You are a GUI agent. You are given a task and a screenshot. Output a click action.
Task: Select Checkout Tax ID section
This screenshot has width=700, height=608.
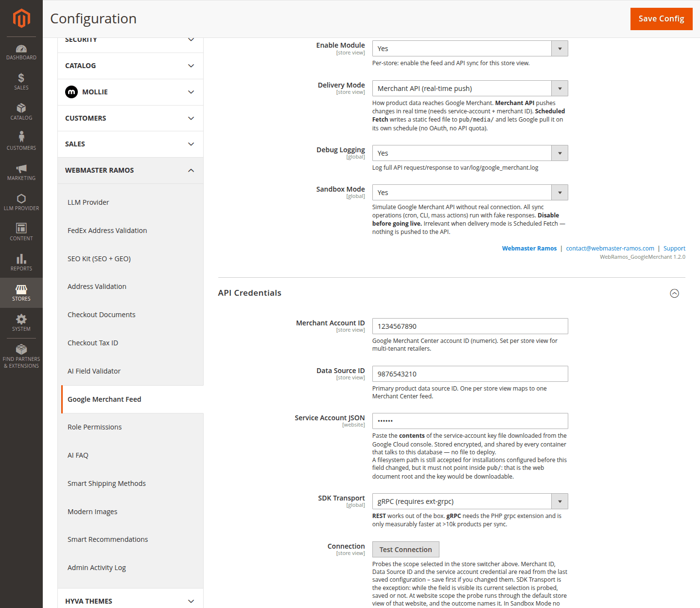click(x=130, y=343)
